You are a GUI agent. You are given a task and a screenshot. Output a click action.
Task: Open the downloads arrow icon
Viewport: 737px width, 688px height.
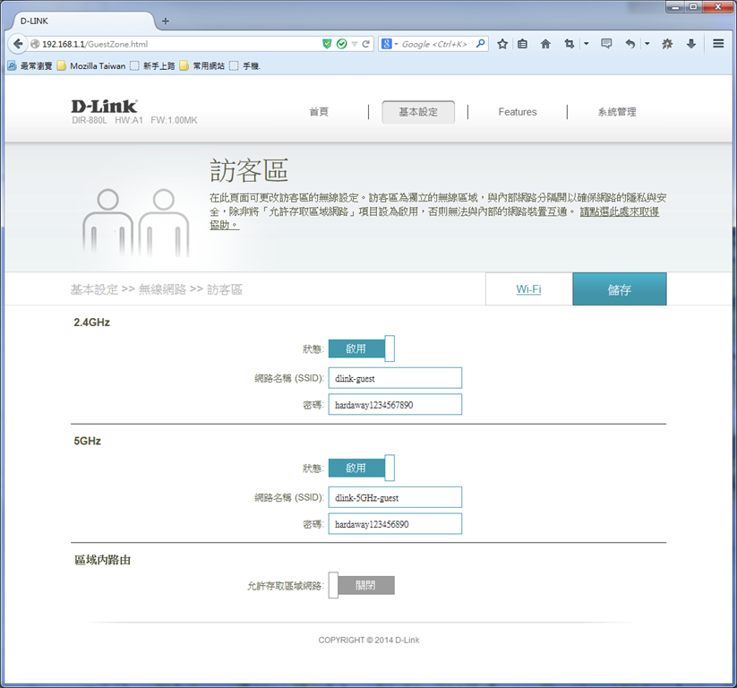(691, 44)
